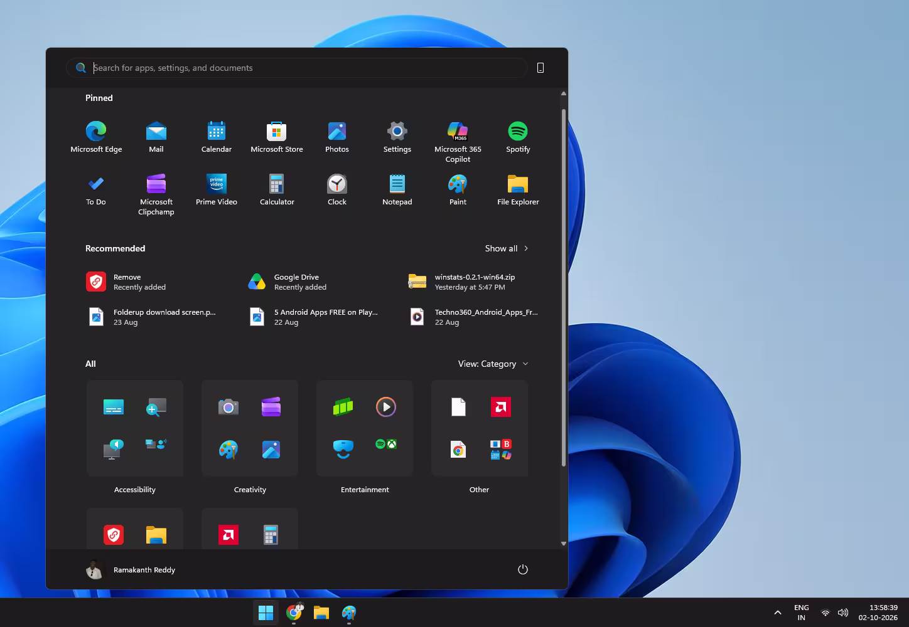Viewport: 909px width, 627px height.
Task: Open the volume control in system tray
Action: click(843, 613)
